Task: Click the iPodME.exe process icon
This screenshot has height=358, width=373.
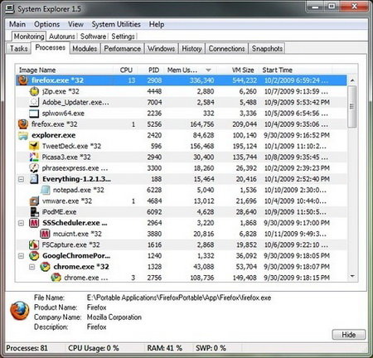Action: pyautogui.click(x=34, y=212)
